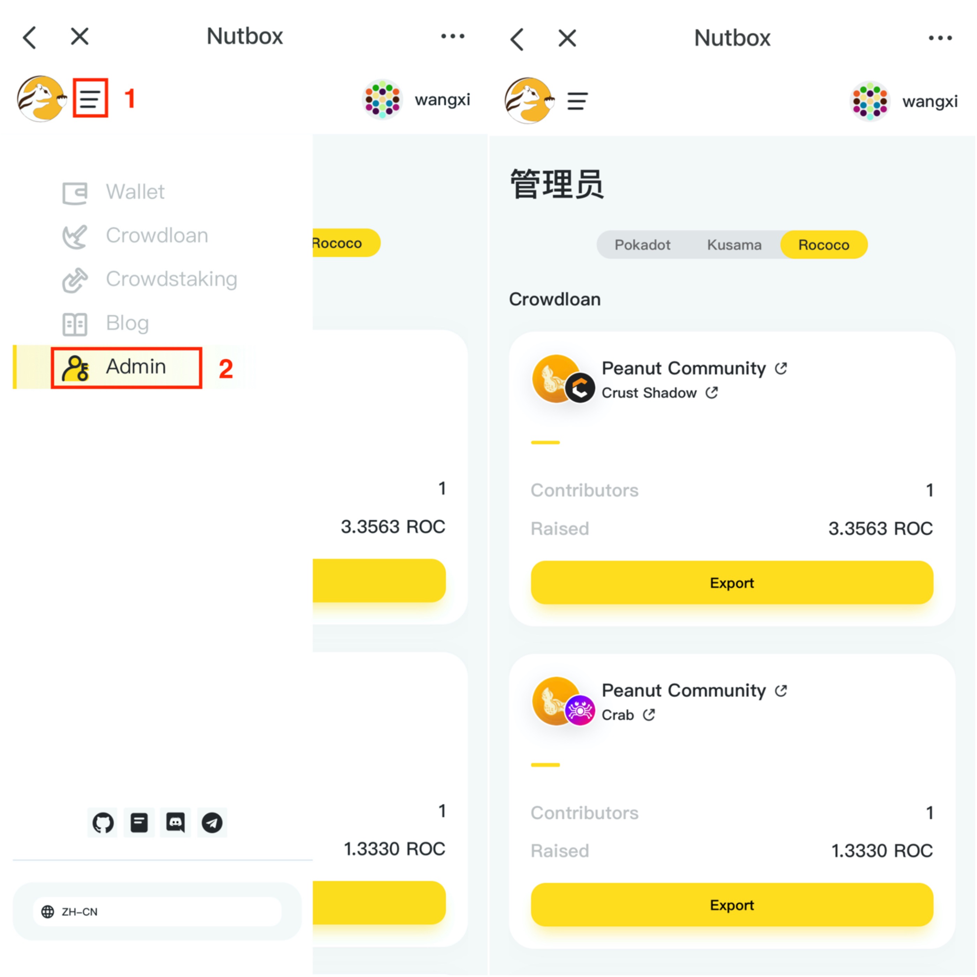Open the Telegram icon in sidebar footer

(212, 823)
